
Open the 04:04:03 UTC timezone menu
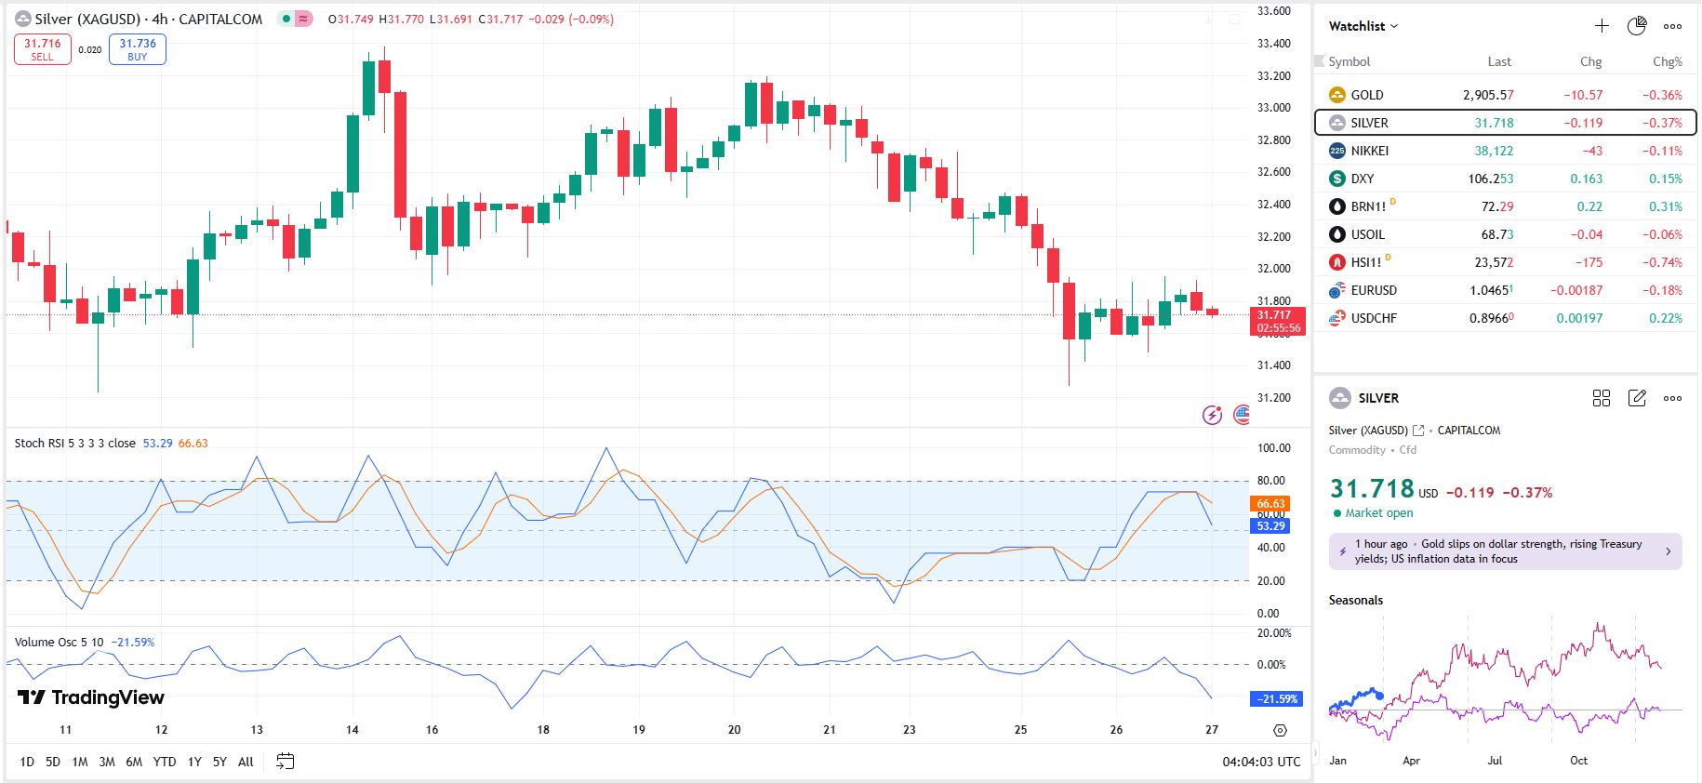click(1261, 762)
